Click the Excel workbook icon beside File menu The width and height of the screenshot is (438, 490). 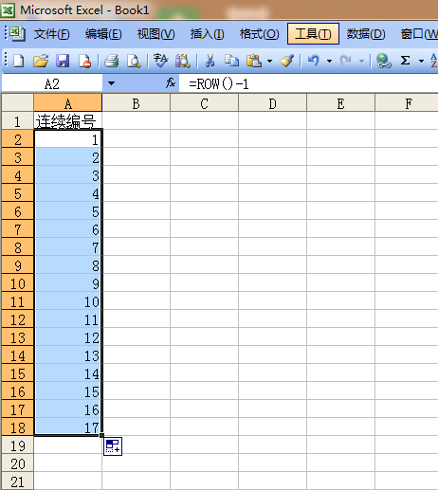(17, 33)
